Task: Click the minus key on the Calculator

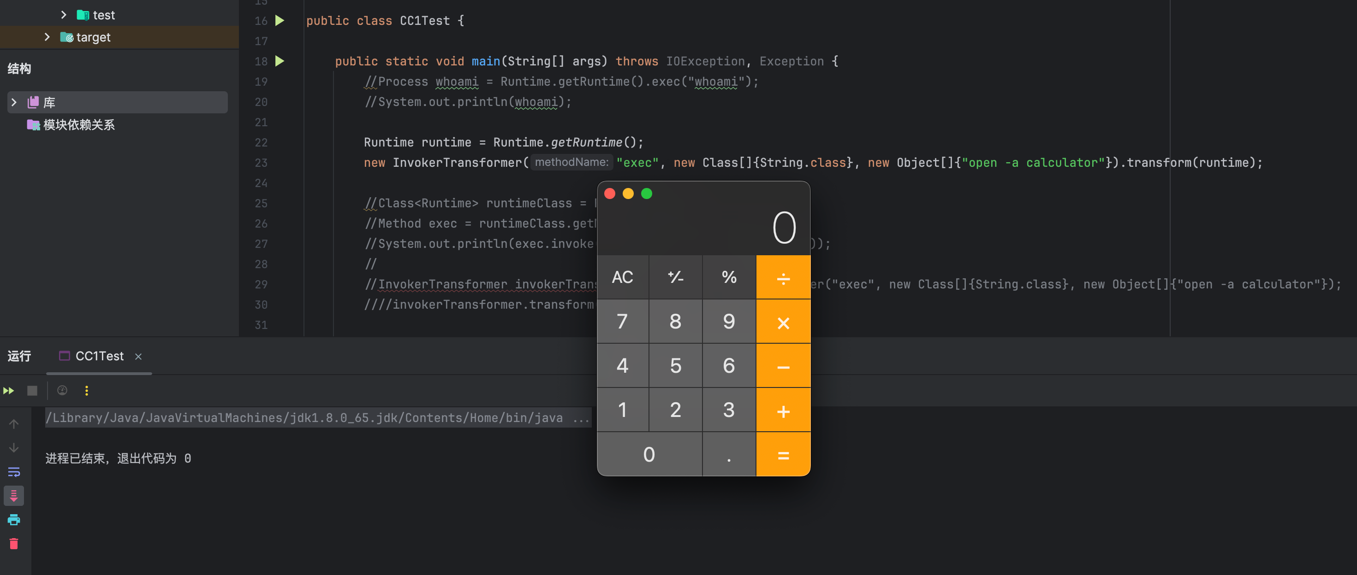Action: tap(783, 366)
